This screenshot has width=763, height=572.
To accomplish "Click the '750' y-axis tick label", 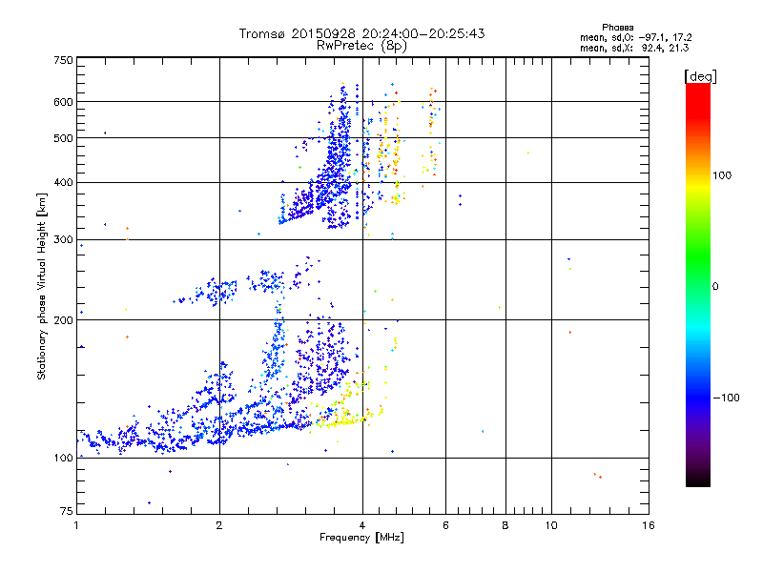I will click(63, 60).
